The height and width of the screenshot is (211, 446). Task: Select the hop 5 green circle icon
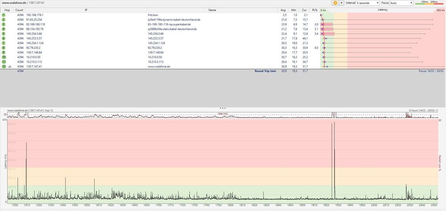coord(4,34)
